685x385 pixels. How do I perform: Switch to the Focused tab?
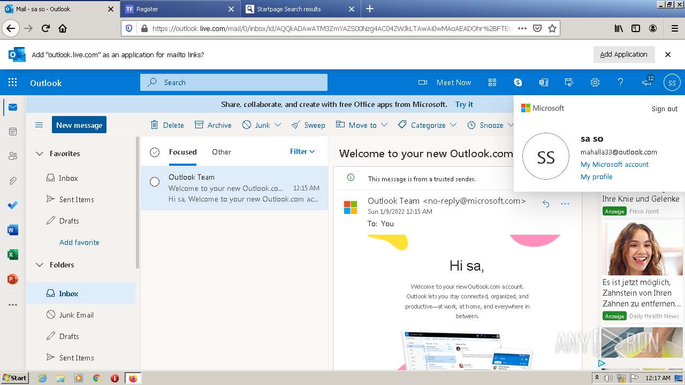[182, 152]
